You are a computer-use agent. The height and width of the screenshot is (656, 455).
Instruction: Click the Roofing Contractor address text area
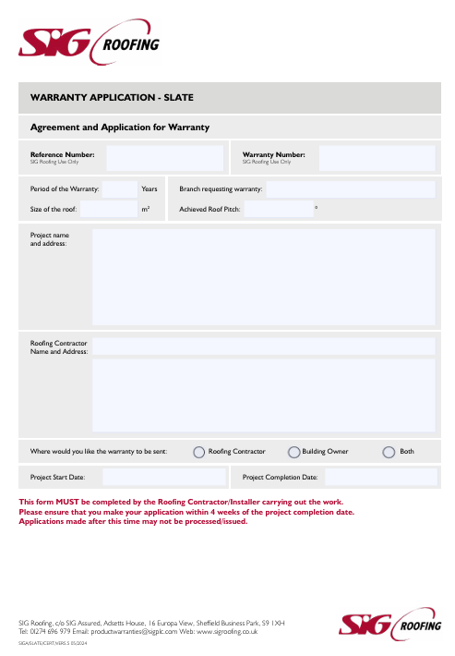264,395
